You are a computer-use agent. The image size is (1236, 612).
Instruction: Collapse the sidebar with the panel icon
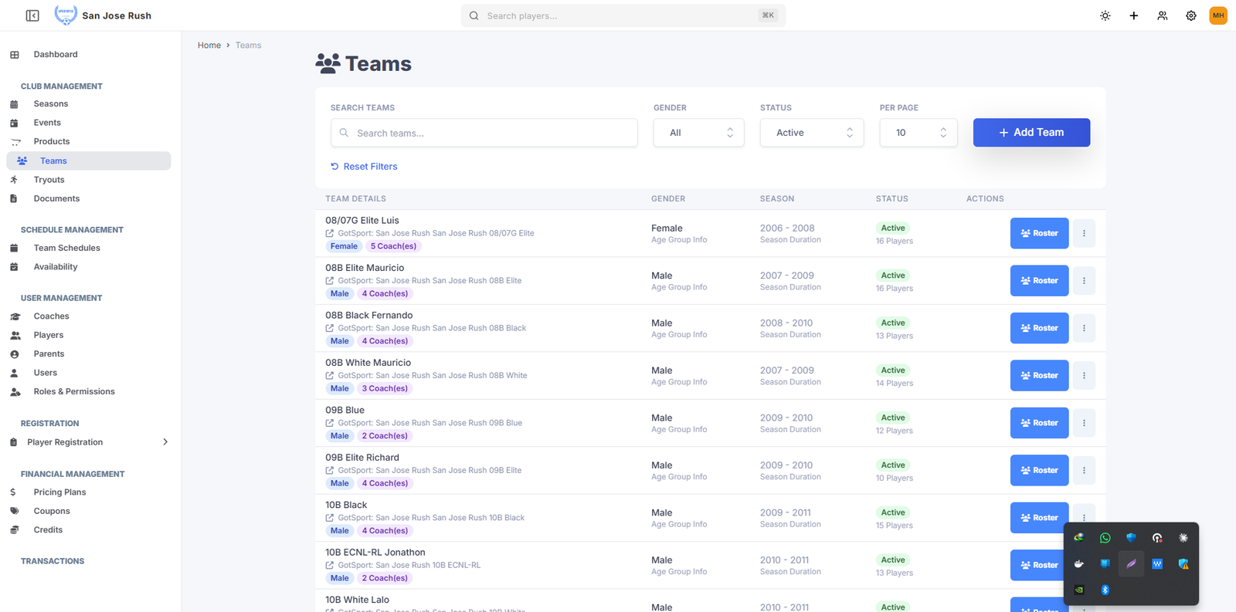[32, 15]
